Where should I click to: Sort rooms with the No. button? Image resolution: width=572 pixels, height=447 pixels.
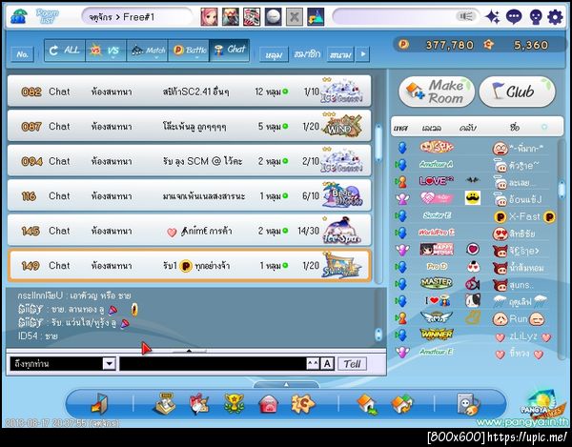[23, 54]
